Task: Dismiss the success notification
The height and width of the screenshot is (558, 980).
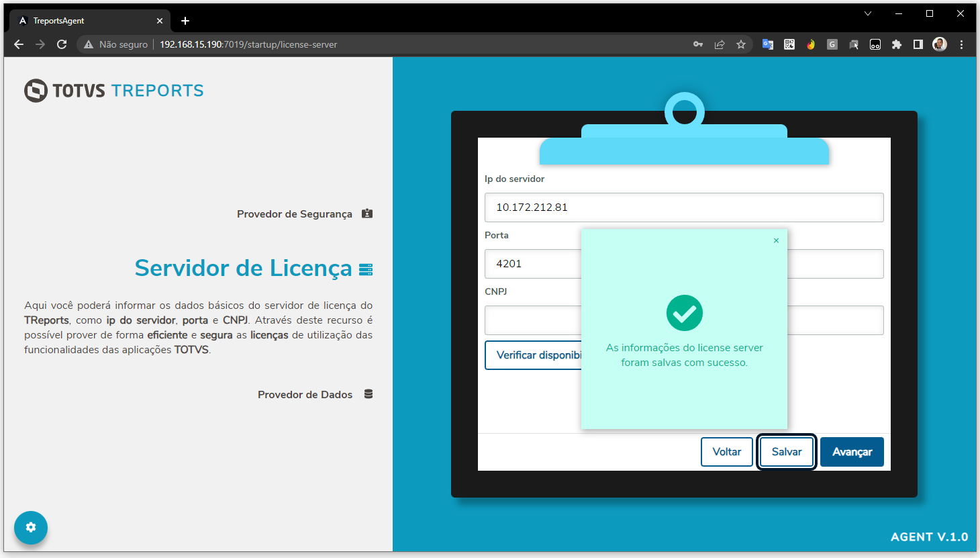Action: tap(776, 240)
